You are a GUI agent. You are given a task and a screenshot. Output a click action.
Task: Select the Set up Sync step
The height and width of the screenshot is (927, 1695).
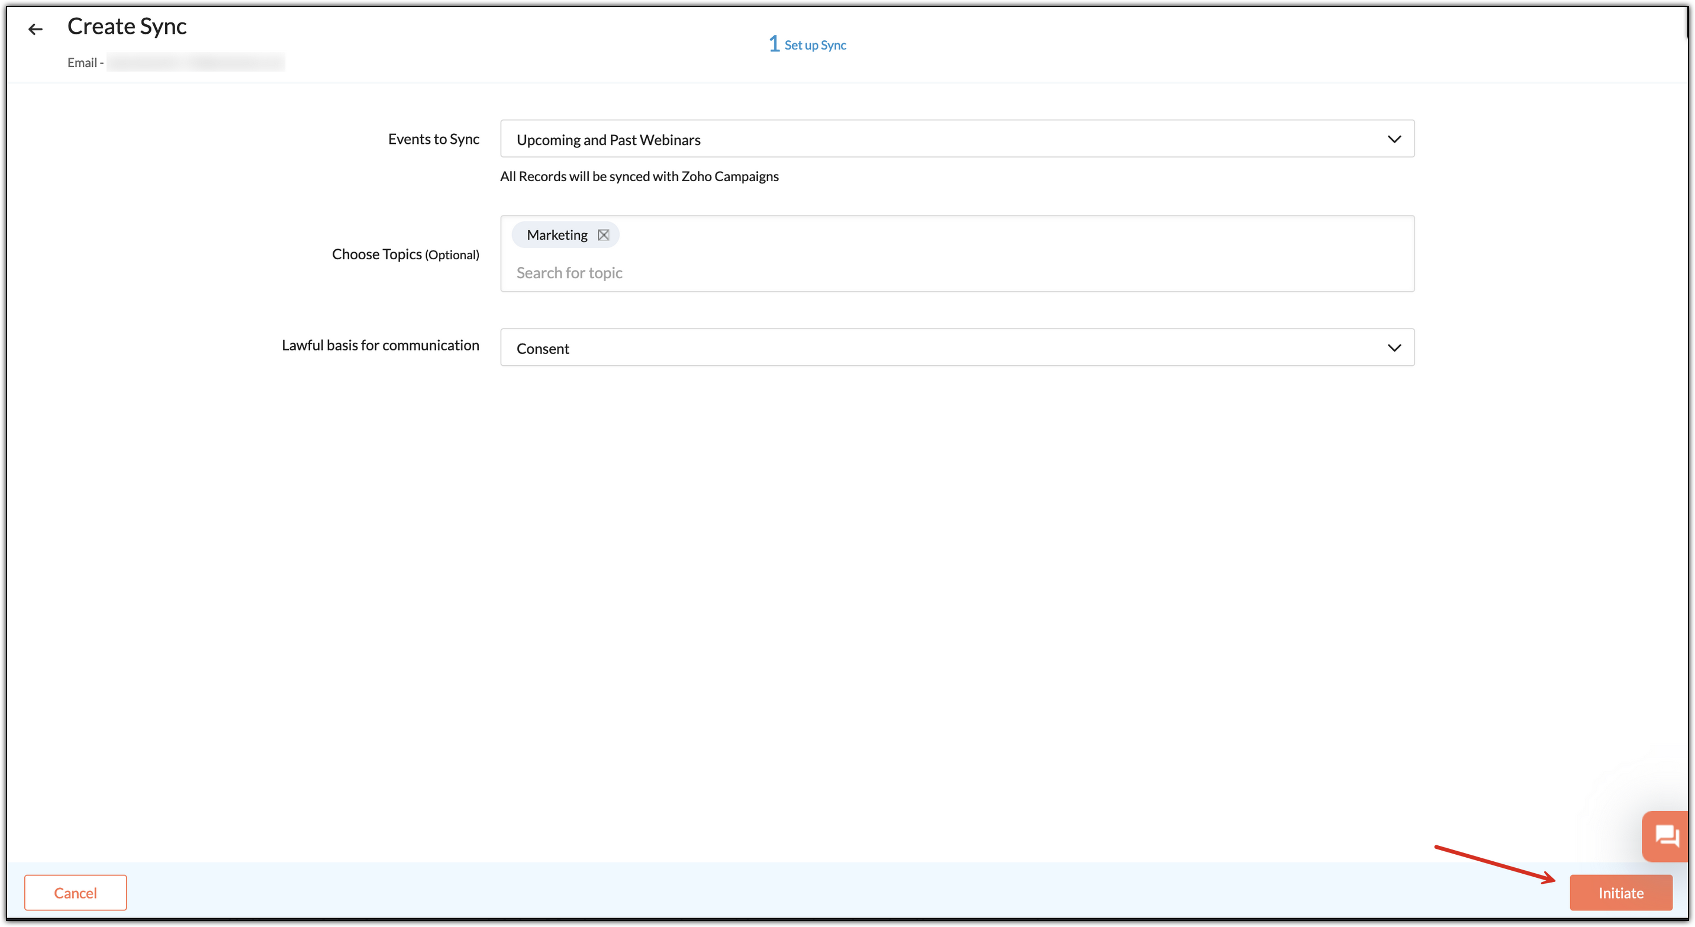(816, 45)
